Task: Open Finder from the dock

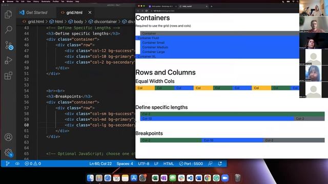Action: (x=90, y=178)
